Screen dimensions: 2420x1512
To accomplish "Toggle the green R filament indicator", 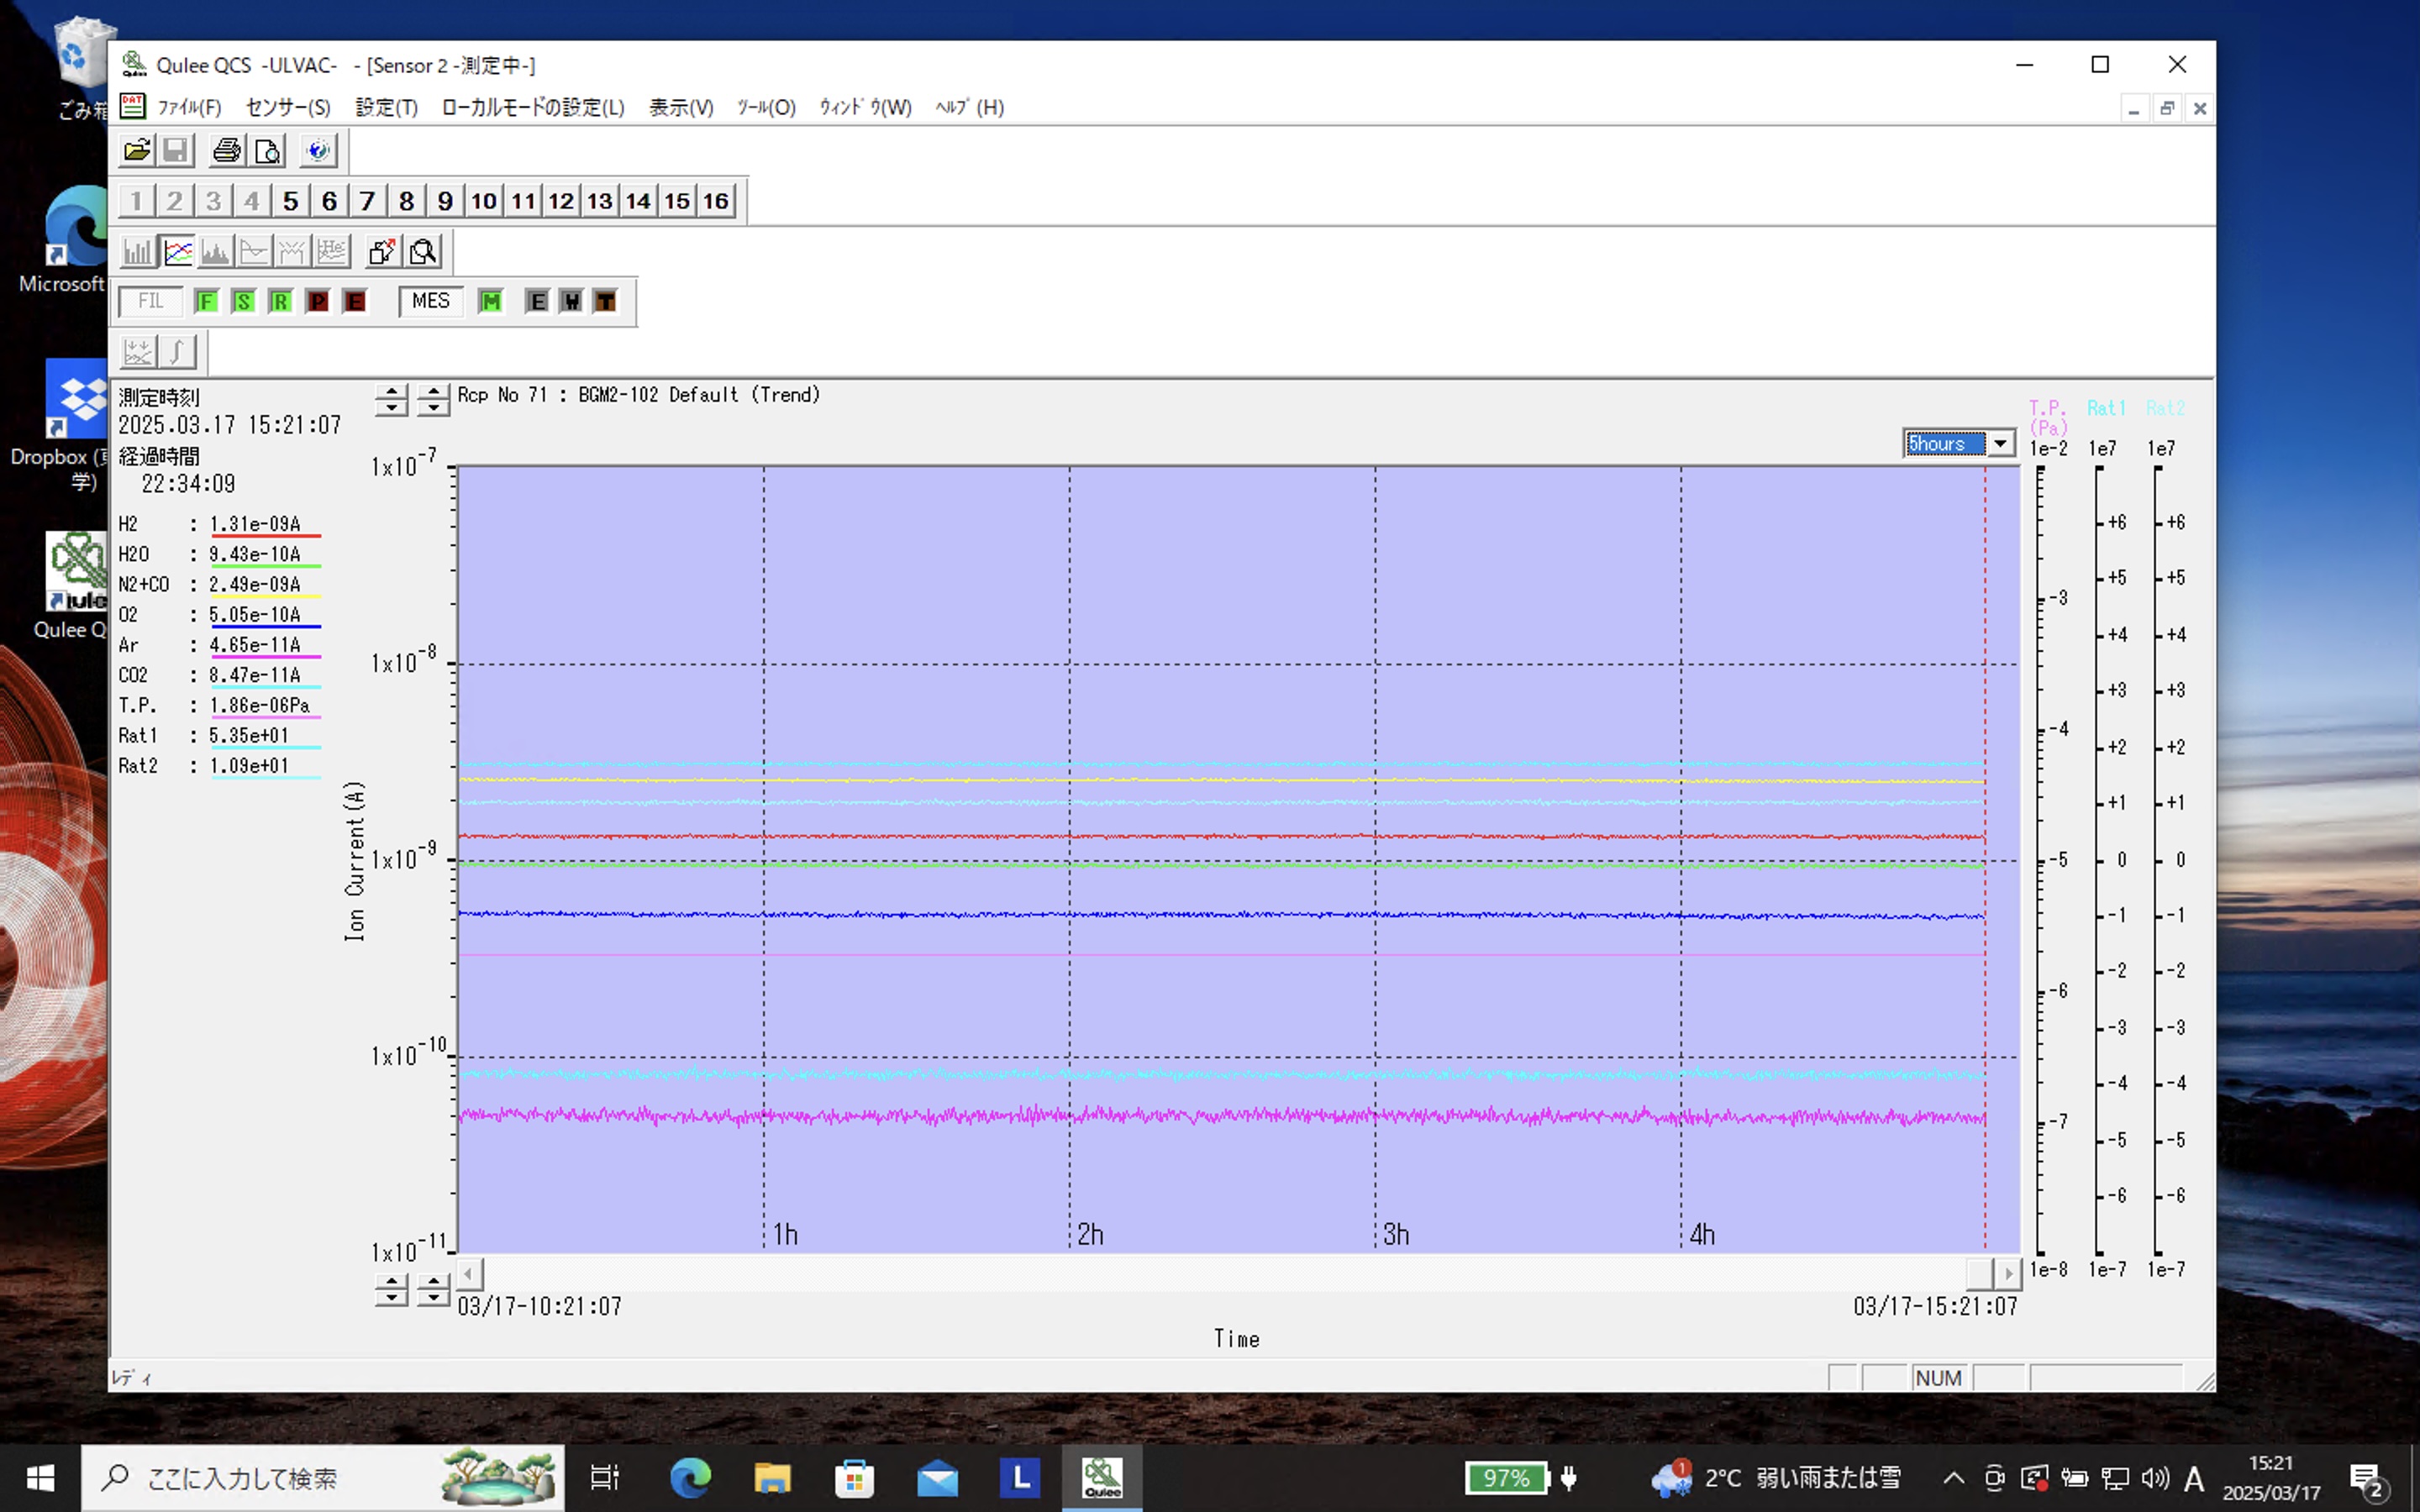I will tap(280, 302).
